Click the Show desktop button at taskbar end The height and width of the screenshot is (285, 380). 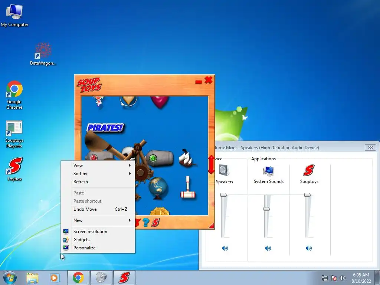(x=377, y=278)
